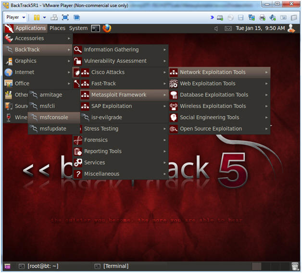This screenshot has width=302, height=273.
Task: Select the BackTrack menu entry
Action: [x=38, y=50]
